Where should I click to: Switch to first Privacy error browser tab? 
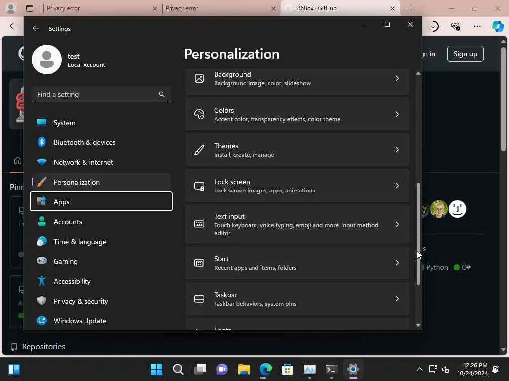click(x=101, y=8)
